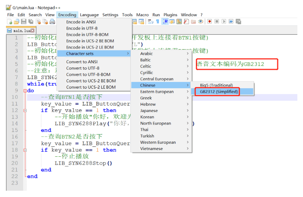
Task: Click the save-state icon on main.lua tab
Action: tap(10, 30)
